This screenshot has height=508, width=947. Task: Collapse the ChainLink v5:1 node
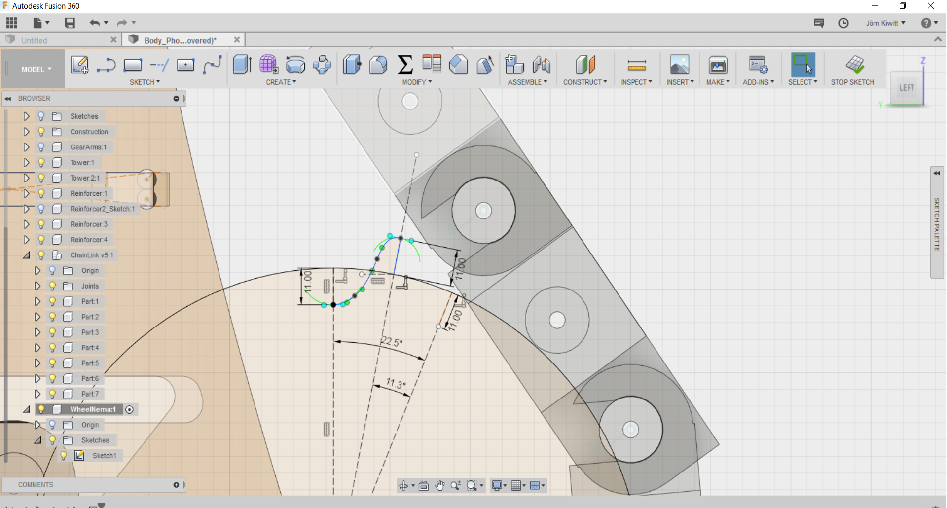tap(26, 255)
